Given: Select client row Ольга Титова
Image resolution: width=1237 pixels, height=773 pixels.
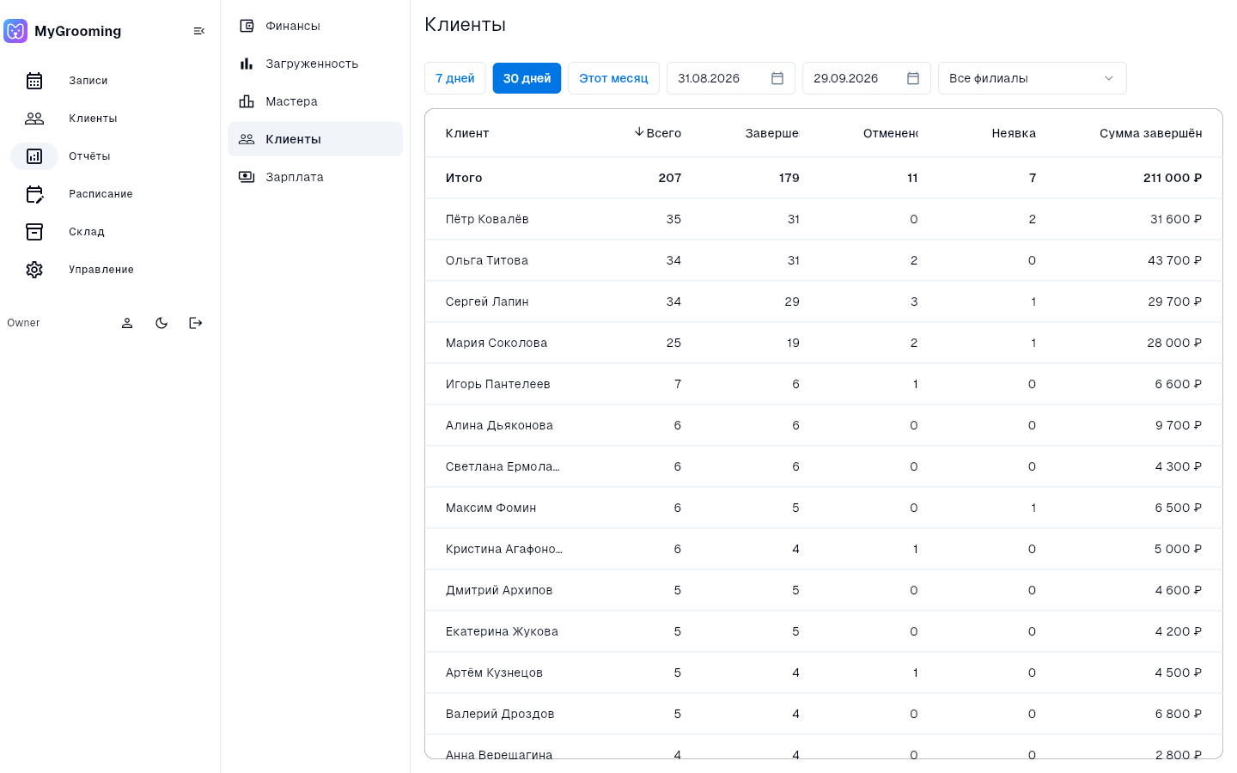Looking at the screenshot, I should click(x=823, y=260).
